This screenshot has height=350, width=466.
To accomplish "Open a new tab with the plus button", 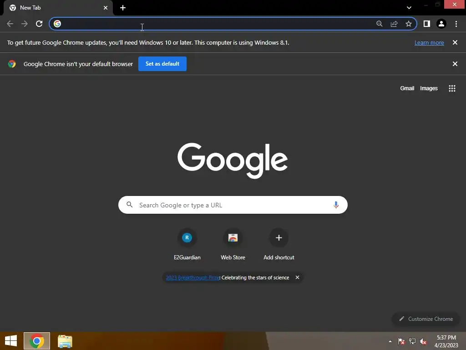I will 123,8.
